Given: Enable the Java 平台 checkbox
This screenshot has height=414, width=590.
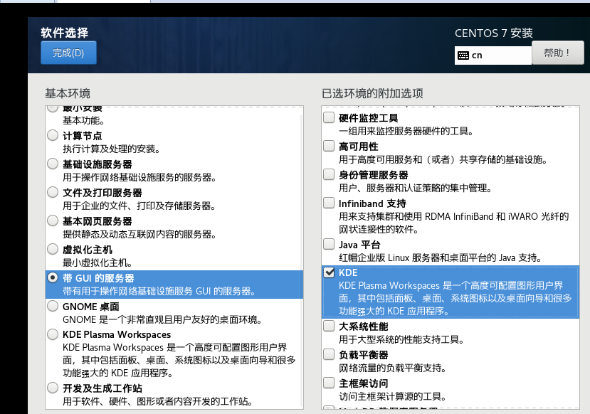Looking at the screenshot, I should [329, 244].
